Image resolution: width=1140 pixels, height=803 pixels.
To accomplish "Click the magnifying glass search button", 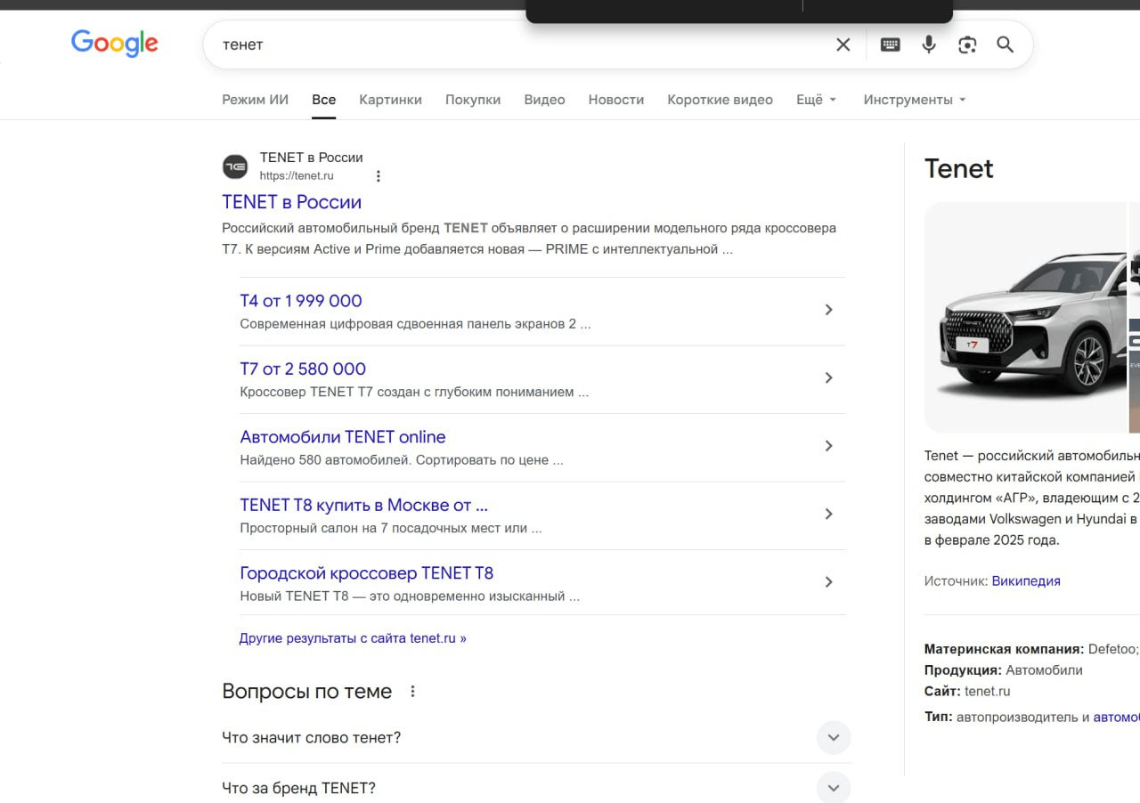I will pos(1006,45).
